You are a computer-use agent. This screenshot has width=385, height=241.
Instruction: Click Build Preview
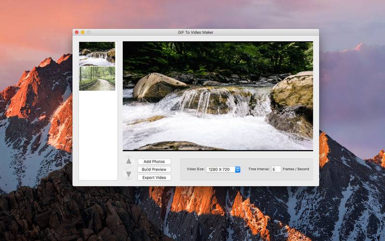pyautogui.click(x=154, y=170)
